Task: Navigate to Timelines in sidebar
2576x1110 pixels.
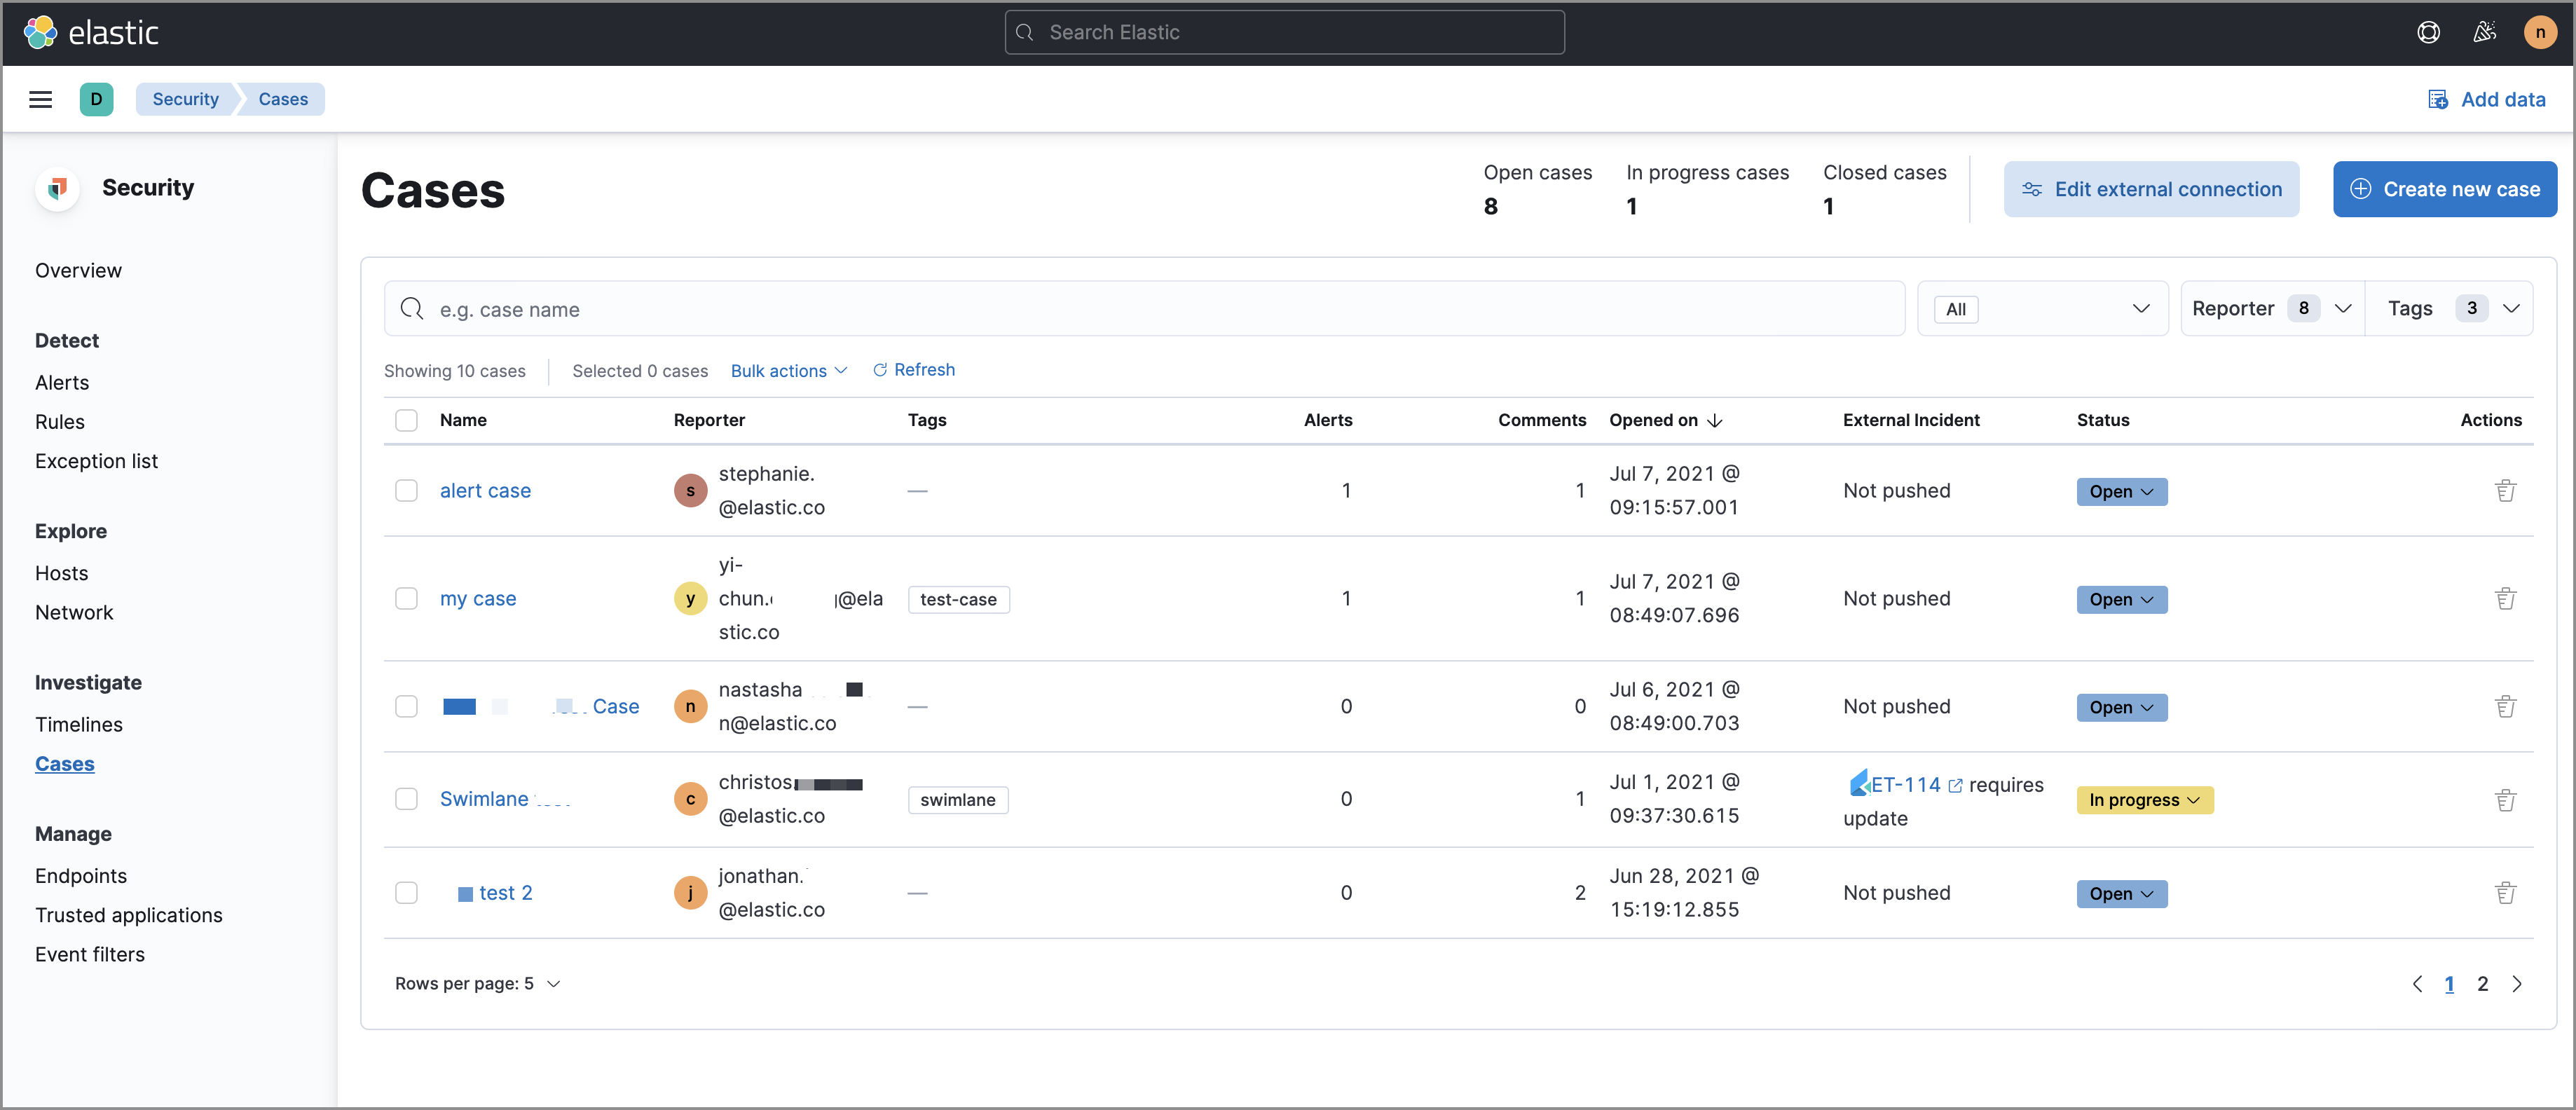Action: coord(79,724)
